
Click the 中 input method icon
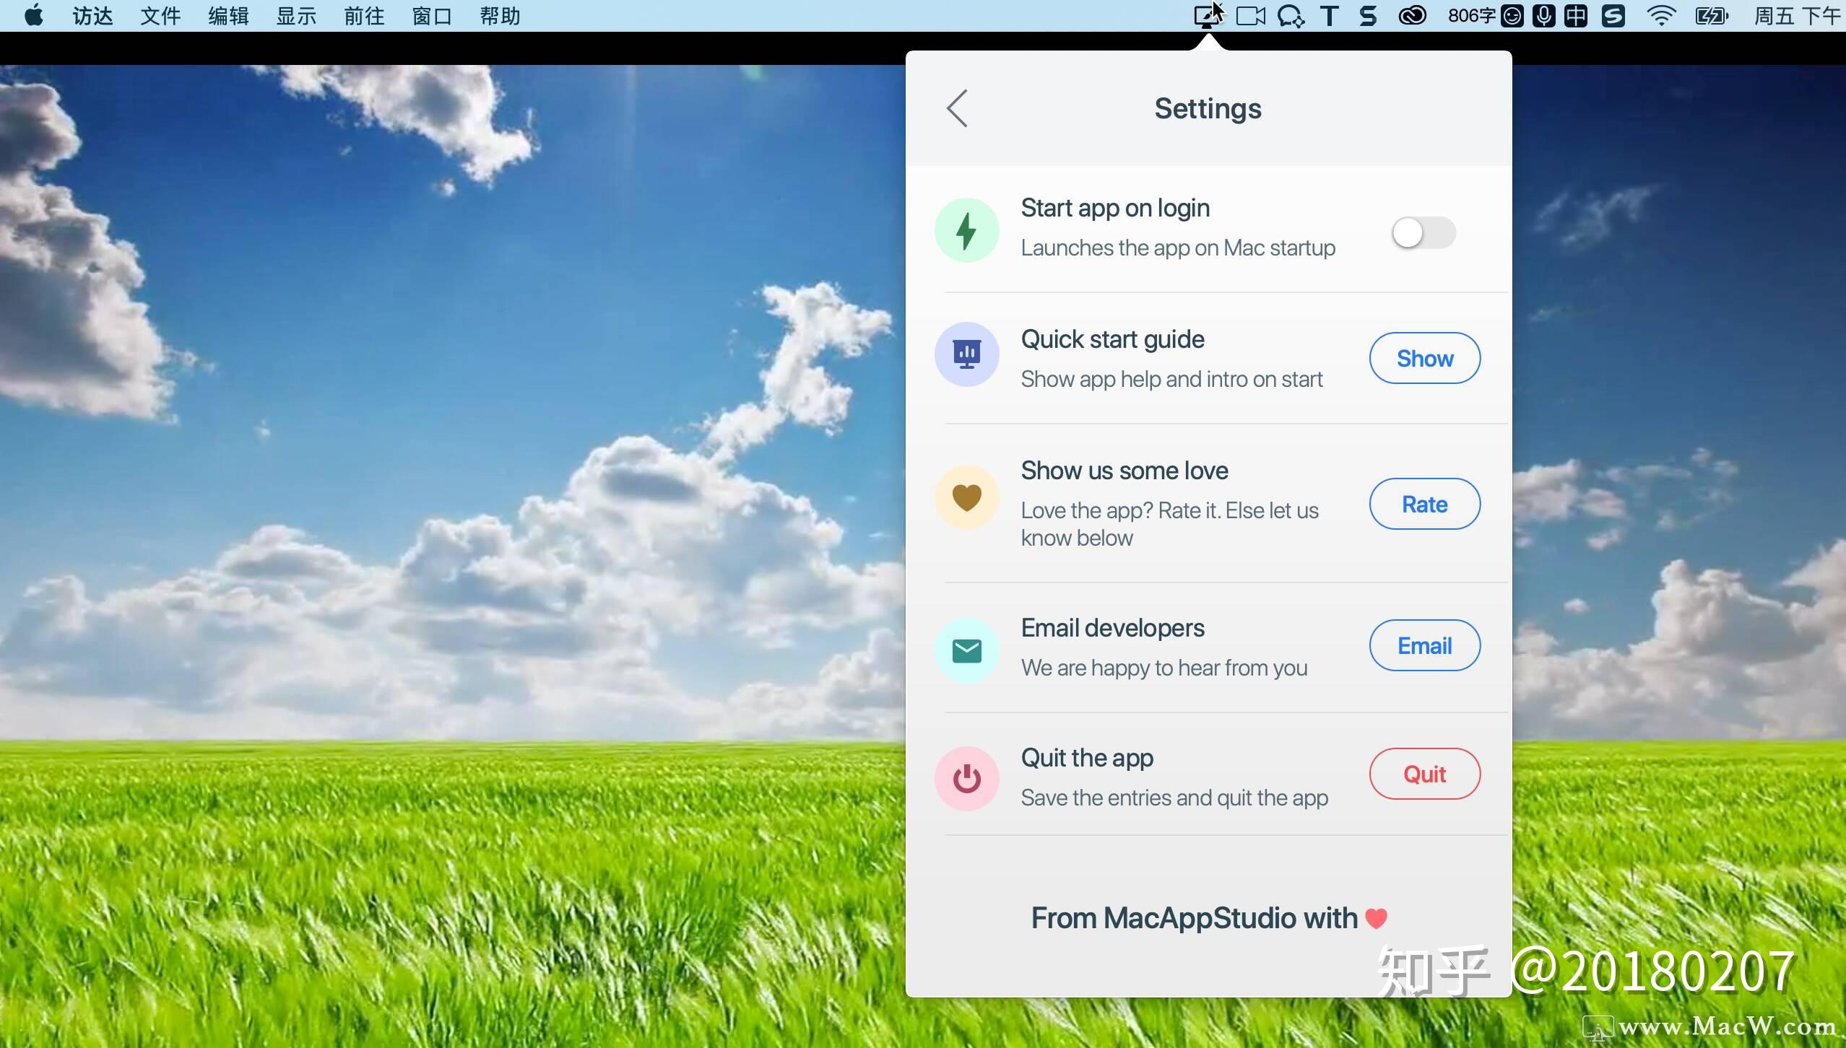[x=1577, y=15]
